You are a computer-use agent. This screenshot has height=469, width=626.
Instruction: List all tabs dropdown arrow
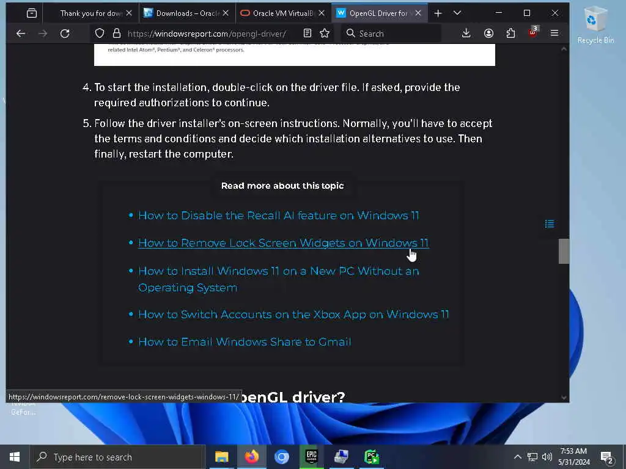[x=457, y=13]
